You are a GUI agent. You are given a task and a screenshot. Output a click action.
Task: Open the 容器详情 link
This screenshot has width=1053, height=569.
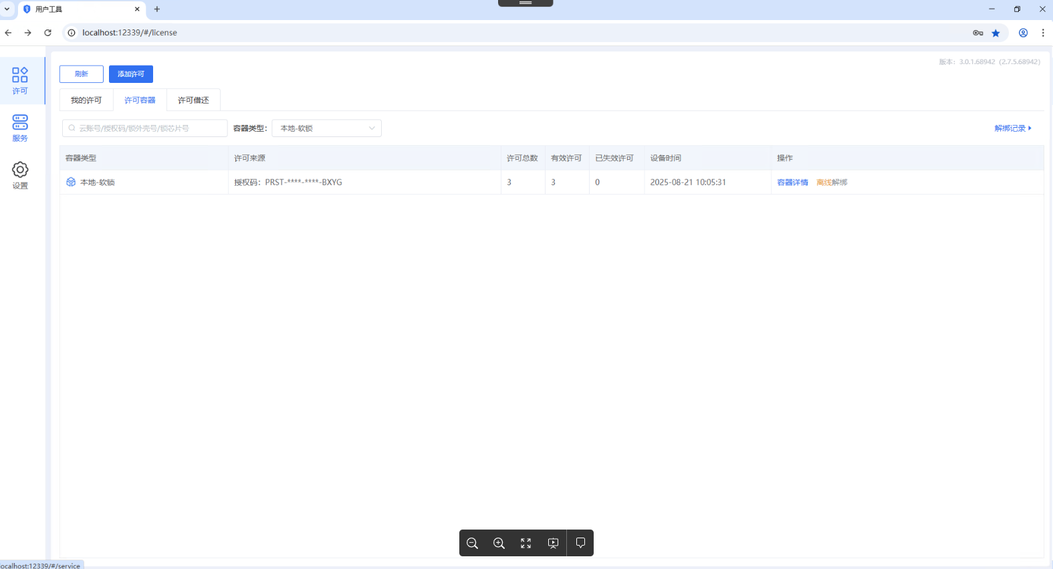tap(792, 183)
